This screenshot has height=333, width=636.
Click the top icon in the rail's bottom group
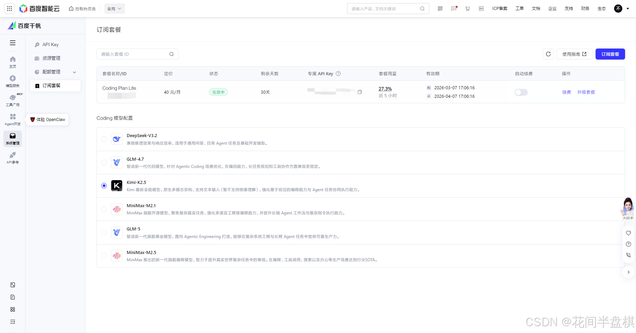tap(13, 285)
